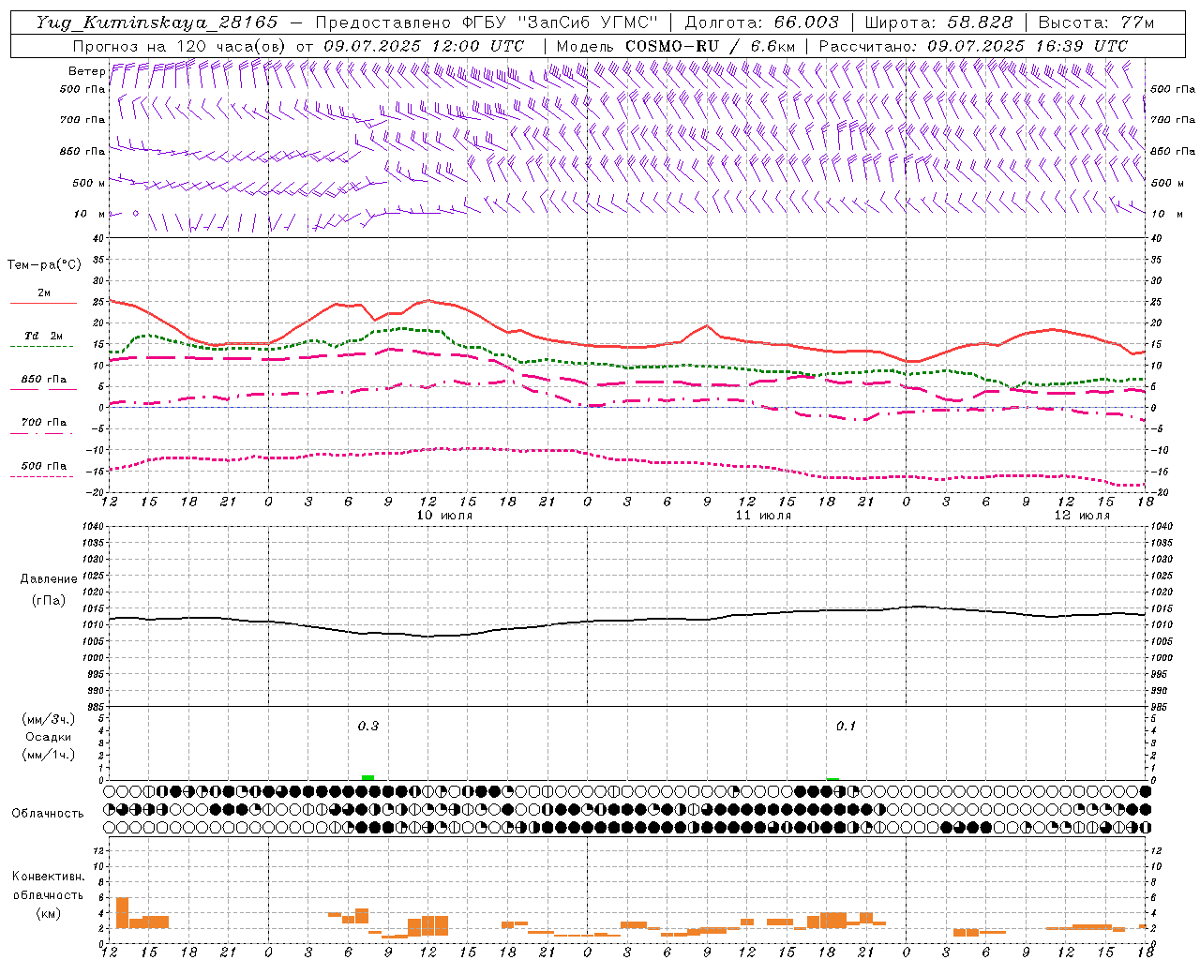The width and height of the screenshot is (1200, 960).
Task: Click the (км) unit label of convective panel
Action: (48, 913)
